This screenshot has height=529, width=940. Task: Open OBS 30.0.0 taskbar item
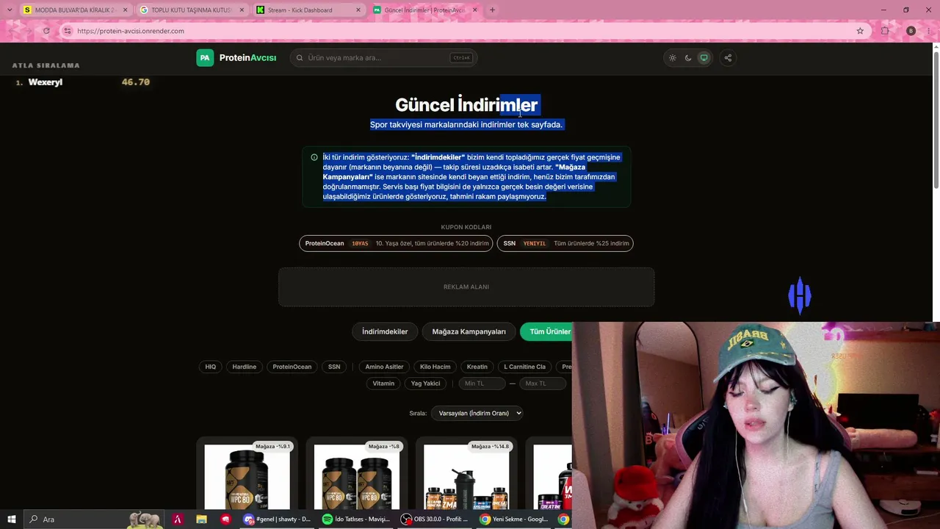pyautogui.click(x=436, y=519)
